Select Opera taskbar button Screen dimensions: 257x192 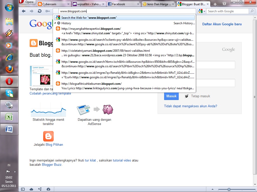[x=9, y=81]
